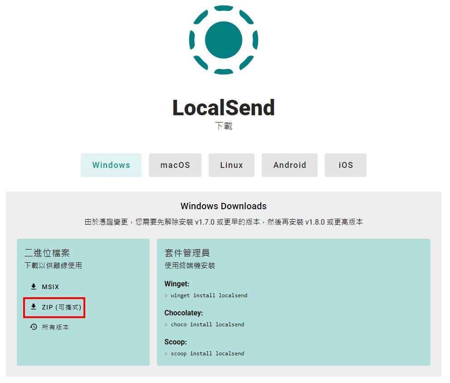Click the 下載 subtitle text
The width and height of the screenshot is (450, 383).
[224, 126]
